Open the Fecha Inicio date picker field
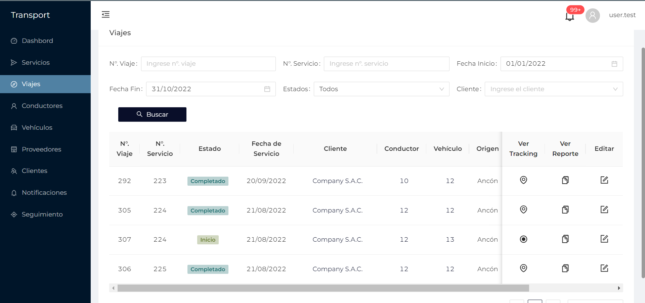This screenshot has height=303, width=645. click(562, 64)
